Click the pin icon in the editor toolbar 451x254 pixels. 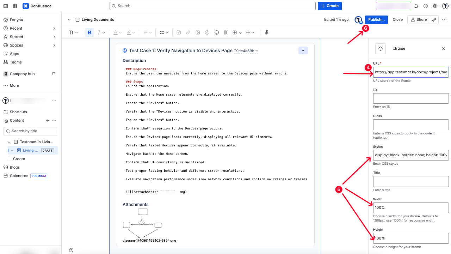(267, 32)
